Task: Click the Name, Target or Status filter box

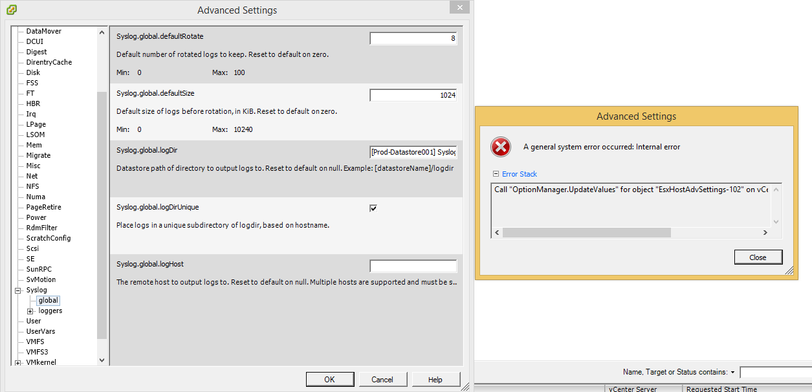Action: coord(776,372)
